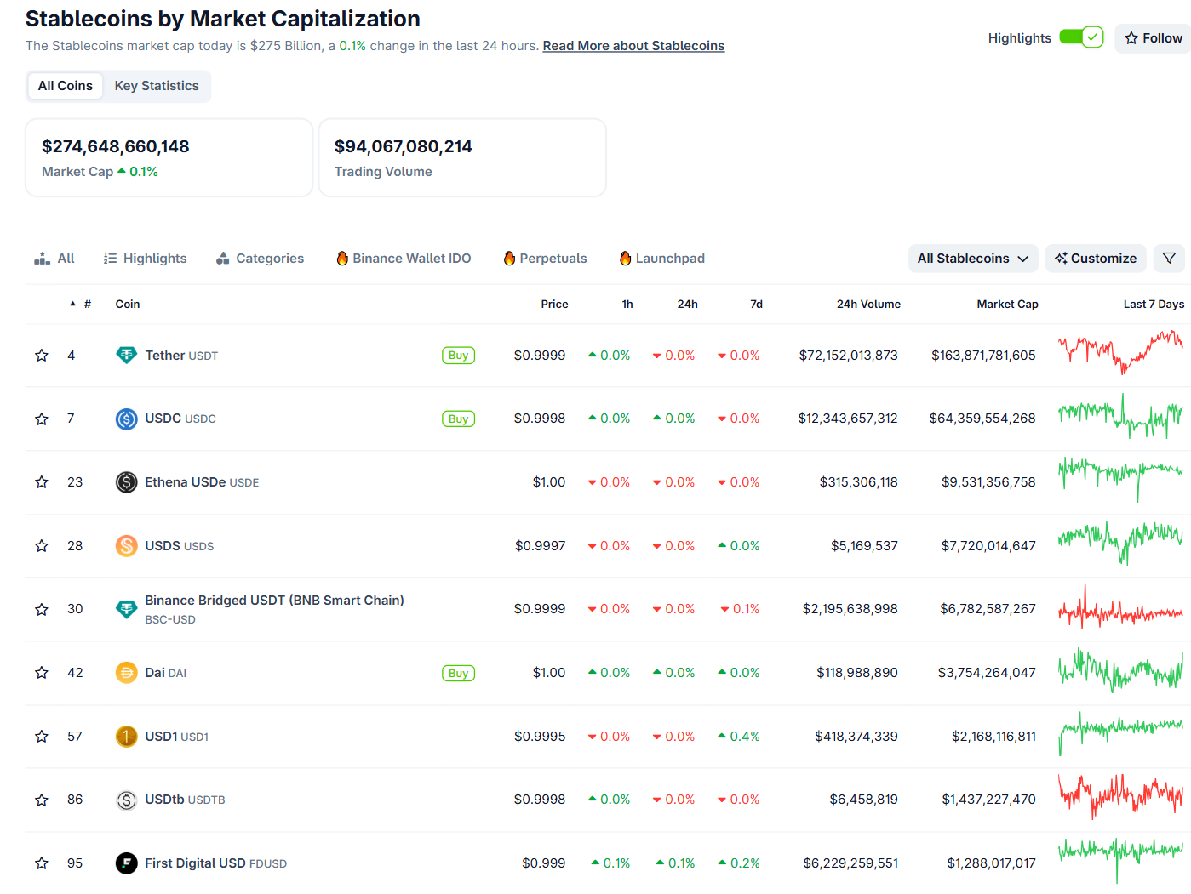Open the Binance Wallet IDO tab

point(404,259)
